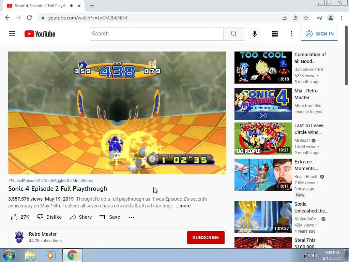The height and width of the screenshot is (262, 349).
Task: Expand description with ...more
Action: point(183,206)
